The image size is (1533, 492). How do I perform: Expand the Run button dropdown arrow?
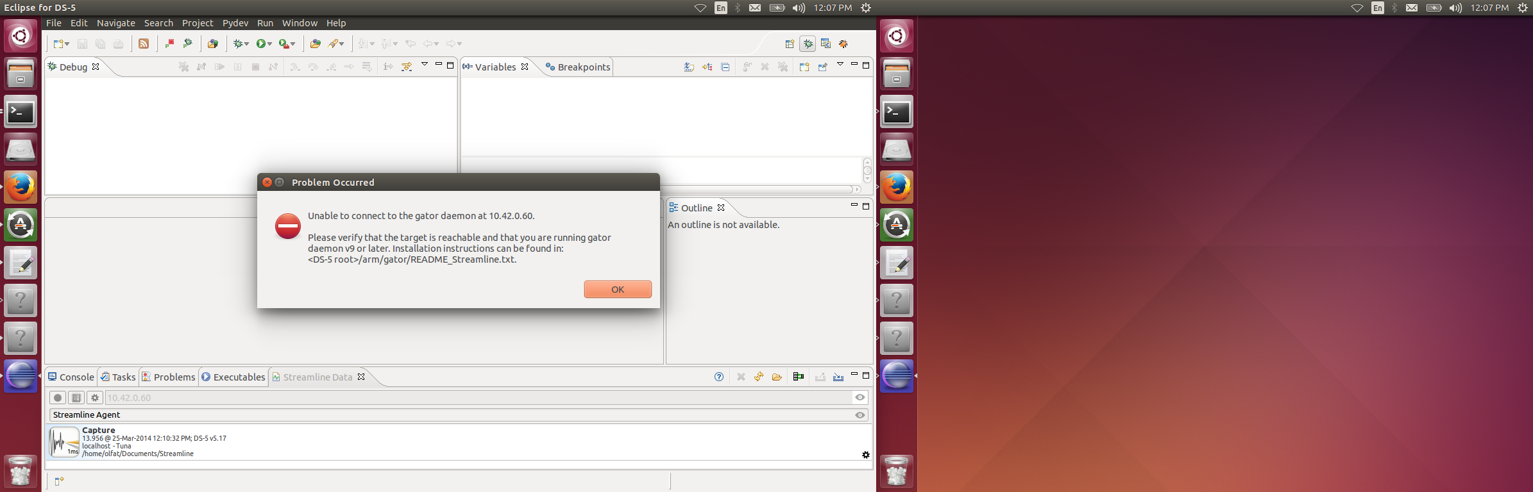pos(269,44)
